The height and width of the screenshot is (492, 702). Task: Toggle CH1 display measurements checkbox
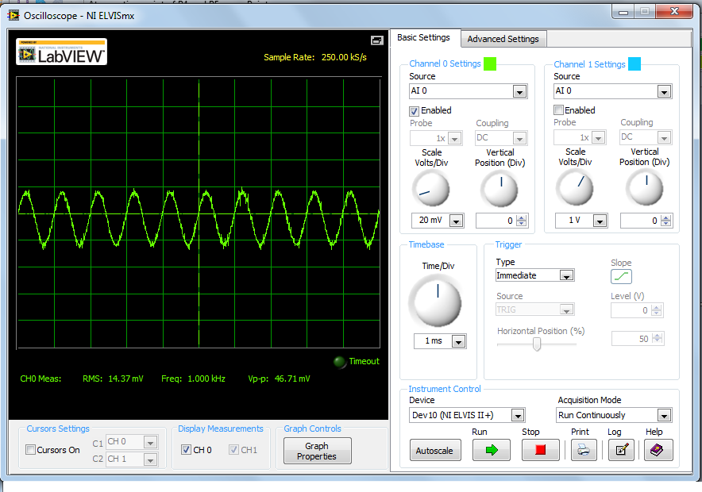tap(233, 449)
